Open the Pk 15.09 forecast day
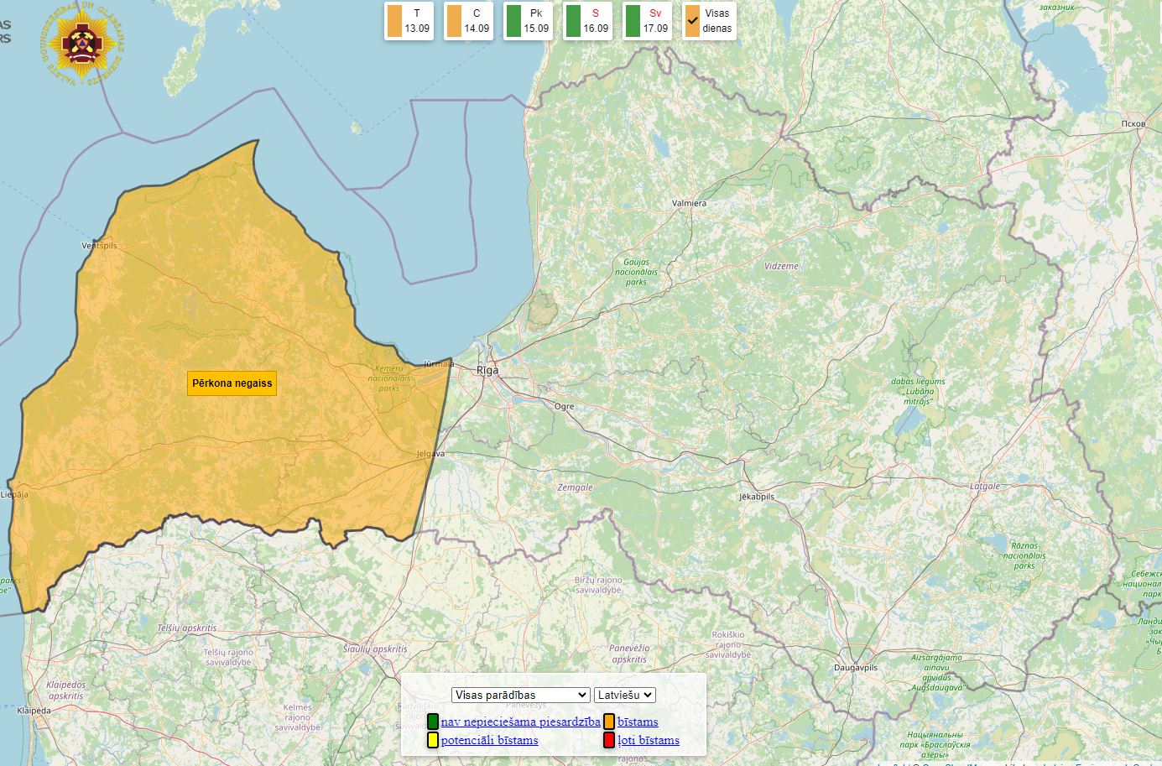The width and height of the screenshot is (1162, 766). pyautogui.click(x=528, y=21)
